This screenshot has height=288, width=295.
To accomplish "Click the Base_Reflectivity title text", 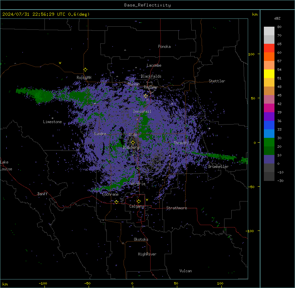I will click(147, 5).
